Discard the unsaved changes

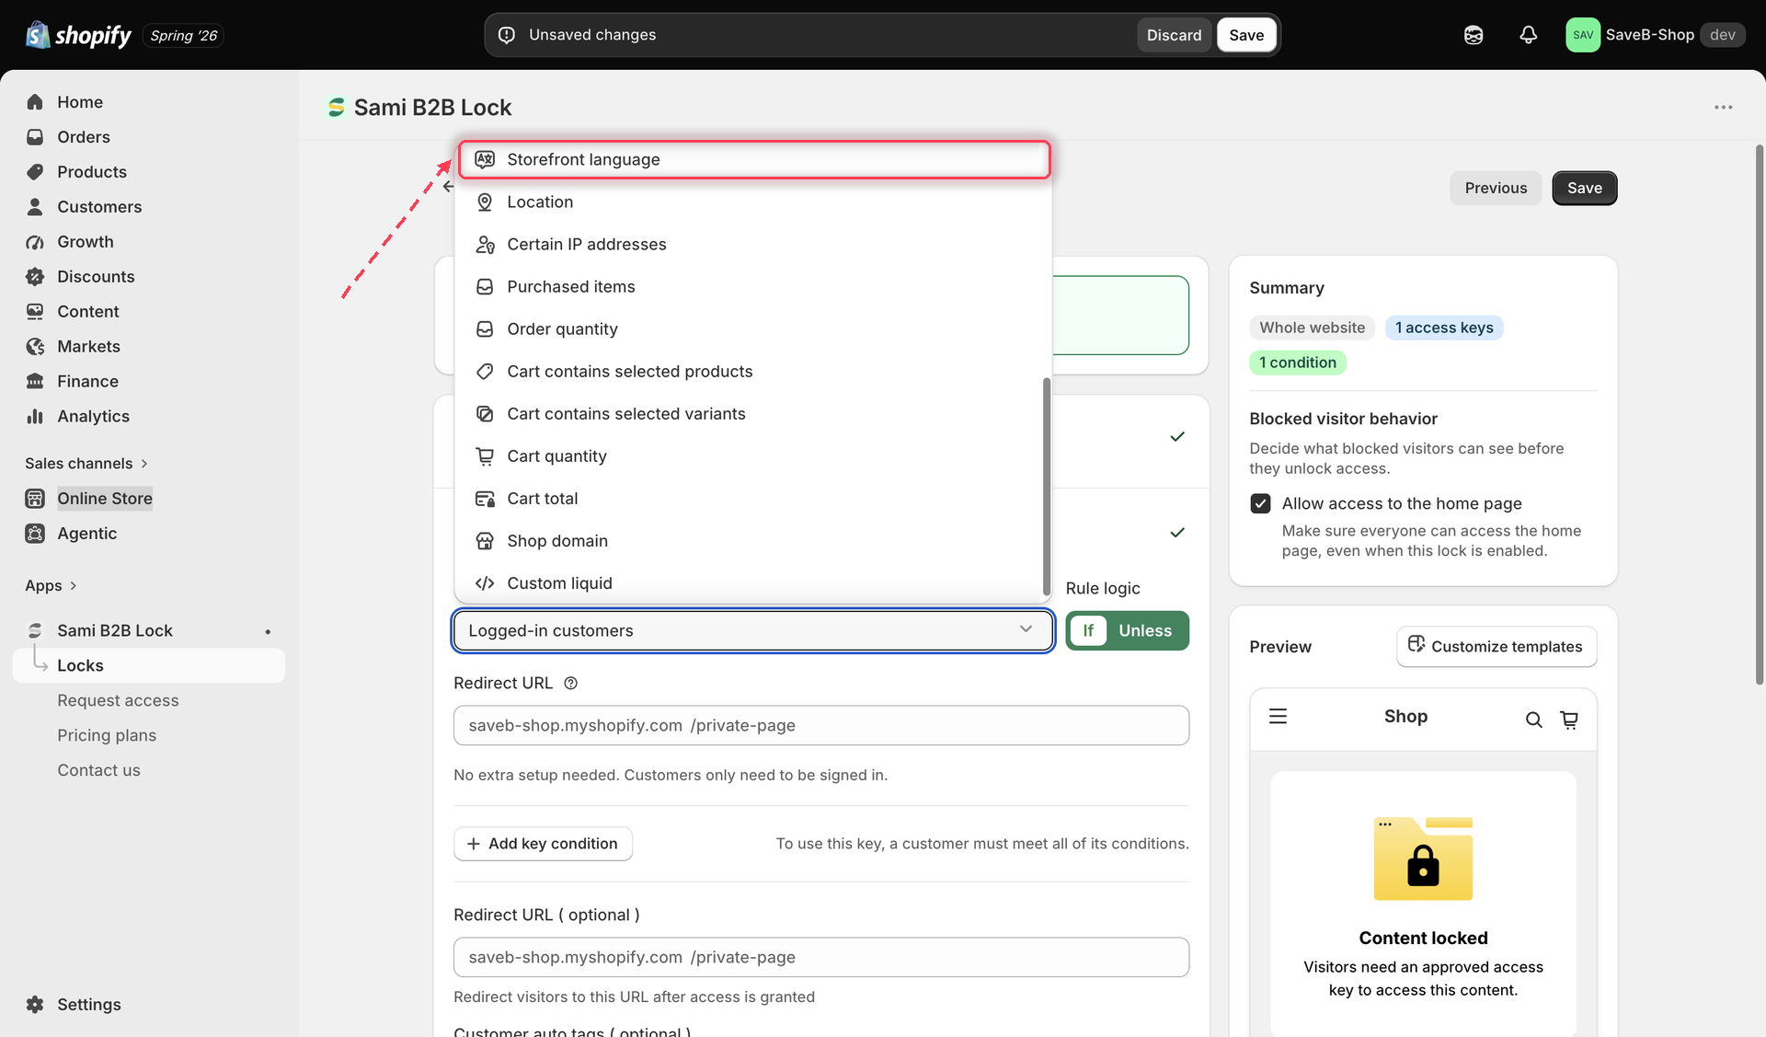coord(1174,35)
